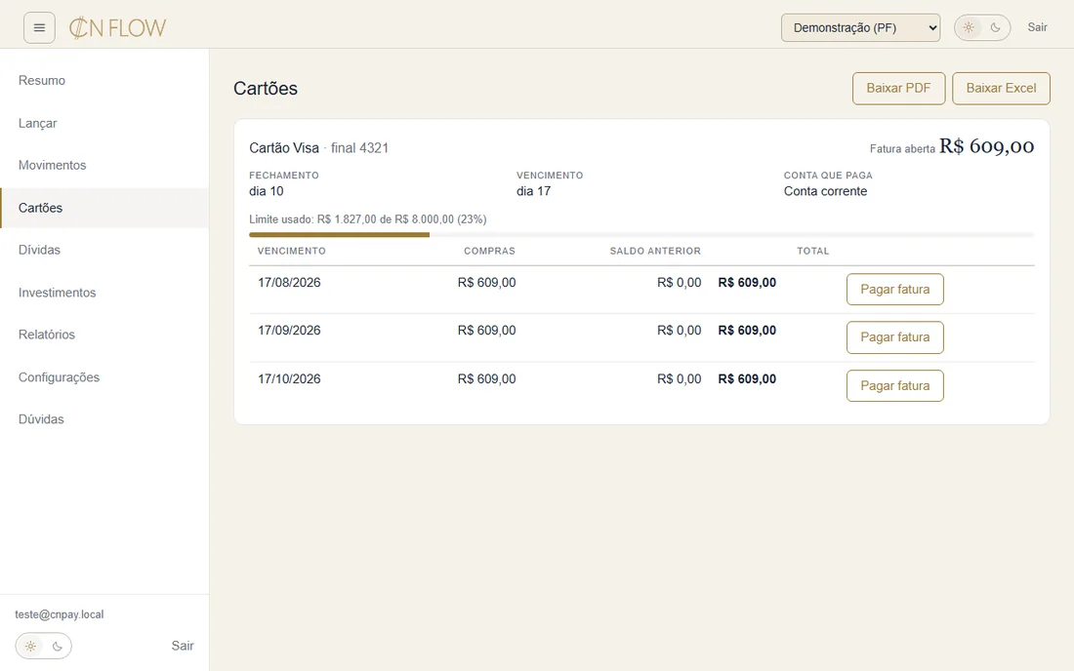Click Sair link in top header
Viewport: 1074px width, 671px height.
click(x=1037, y=27)
